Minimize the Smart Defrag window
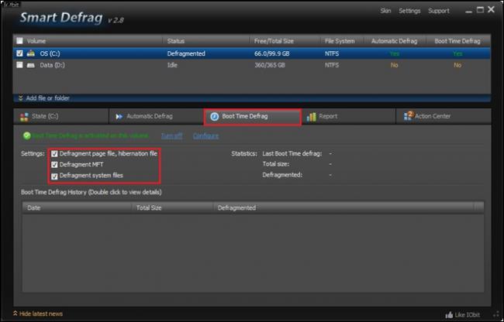 pos(468,12)
